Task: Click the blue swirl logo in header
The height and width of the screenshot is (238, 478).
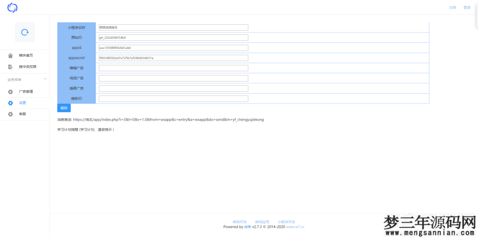Action: (x=12, y=7)
